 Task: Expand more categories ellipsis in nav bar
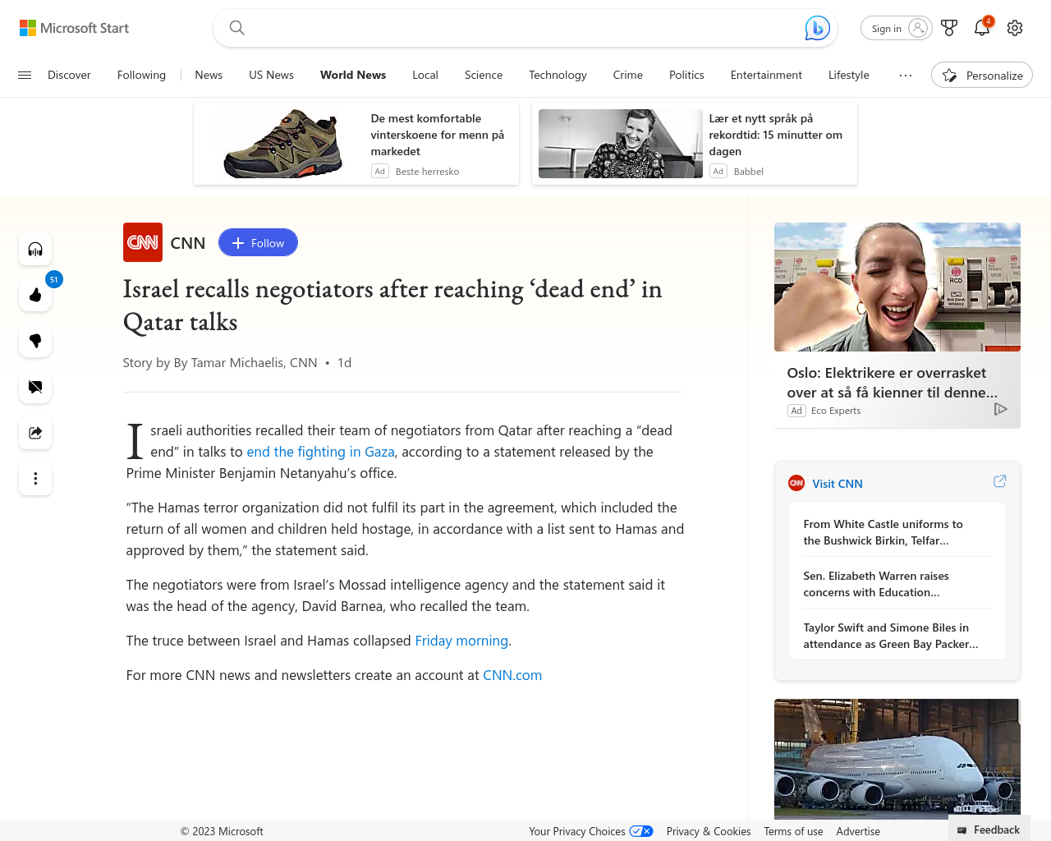tap(906, 75)
